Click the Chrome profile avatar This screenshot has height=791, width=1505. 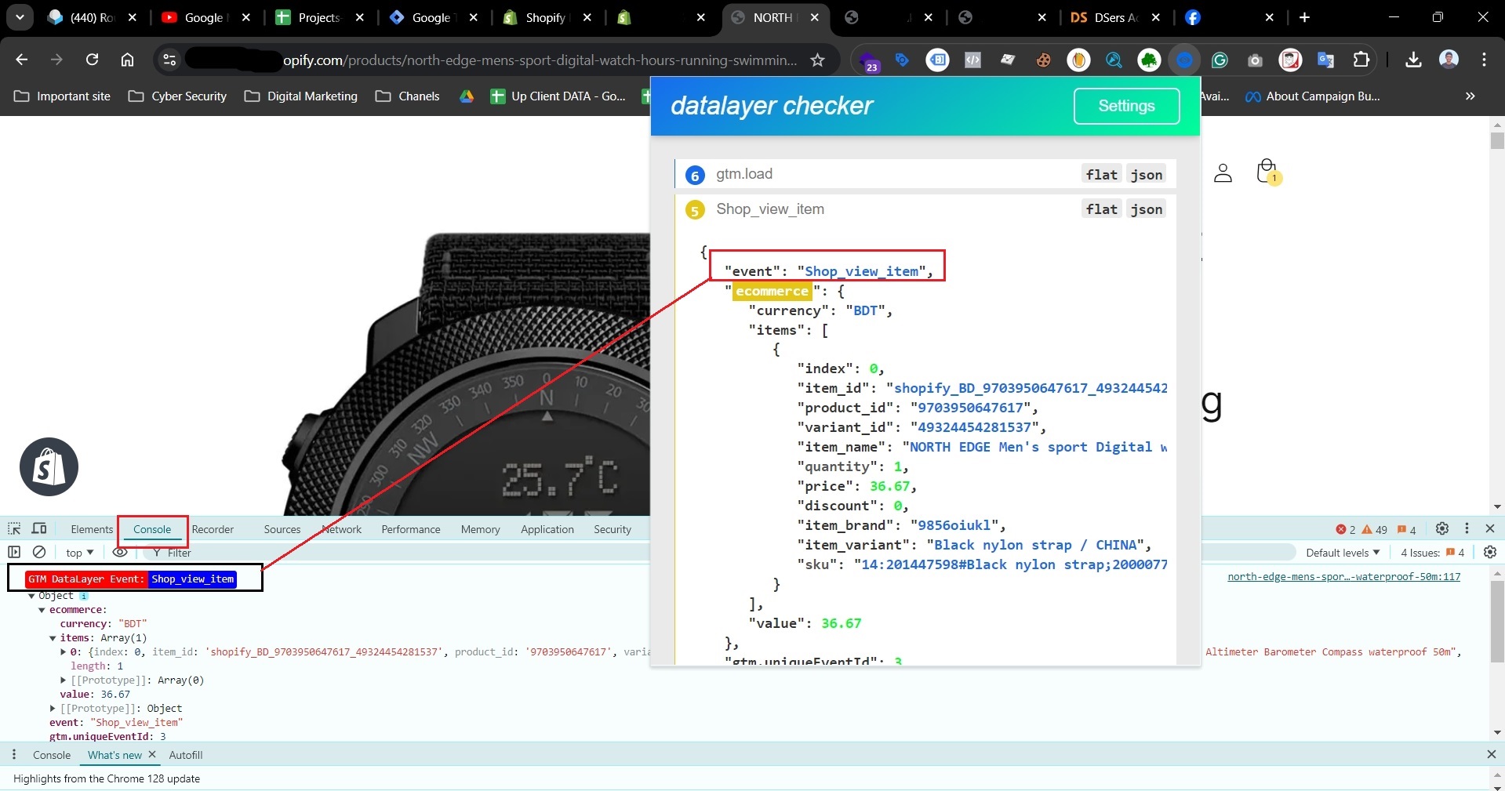[1449, 60]
